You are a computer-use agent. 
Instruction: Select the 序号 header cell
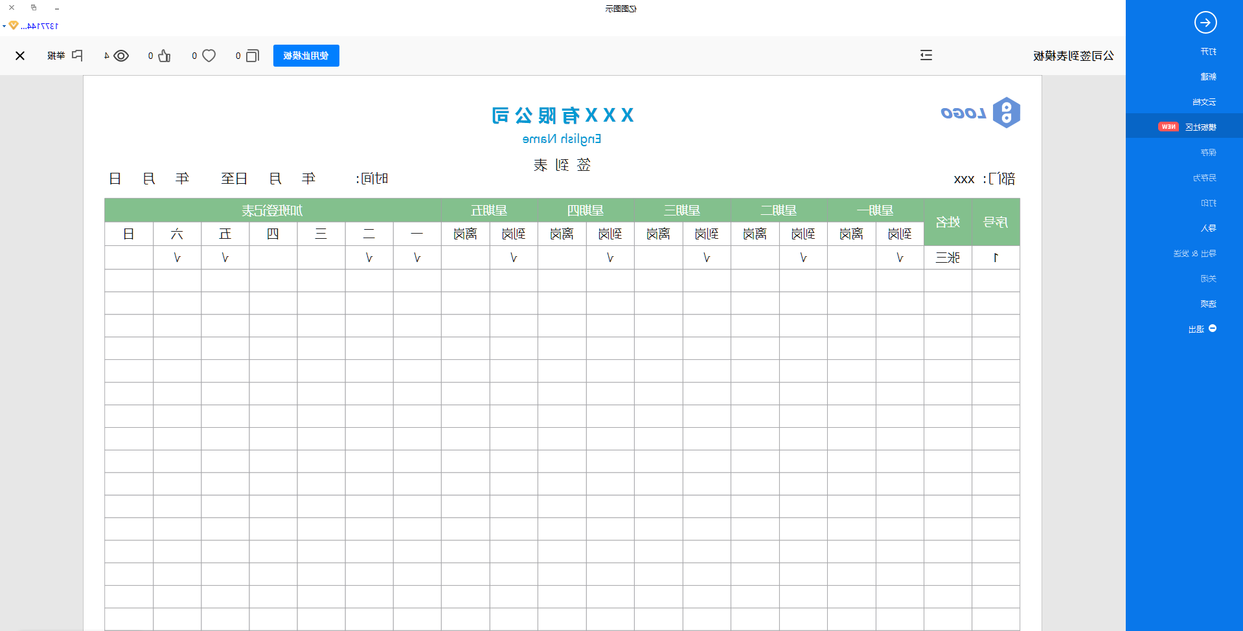[996, 222]
